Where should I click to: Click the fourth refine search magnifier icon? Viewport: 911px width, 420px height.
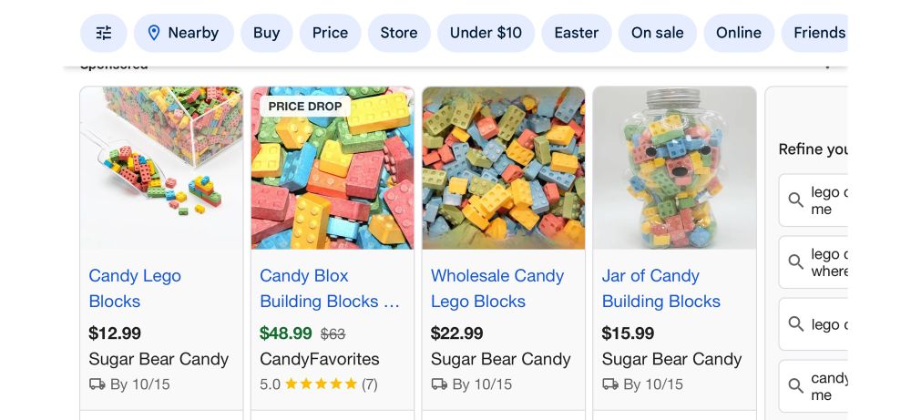795,385
